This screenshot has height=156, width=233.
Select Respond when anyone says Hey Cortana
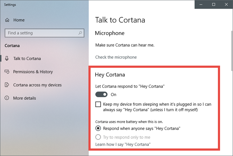tap(98, 128)
